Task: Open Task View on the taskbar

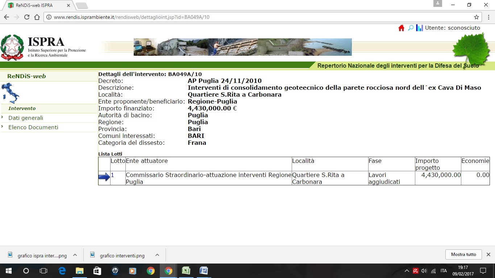Action: (43, 271)
